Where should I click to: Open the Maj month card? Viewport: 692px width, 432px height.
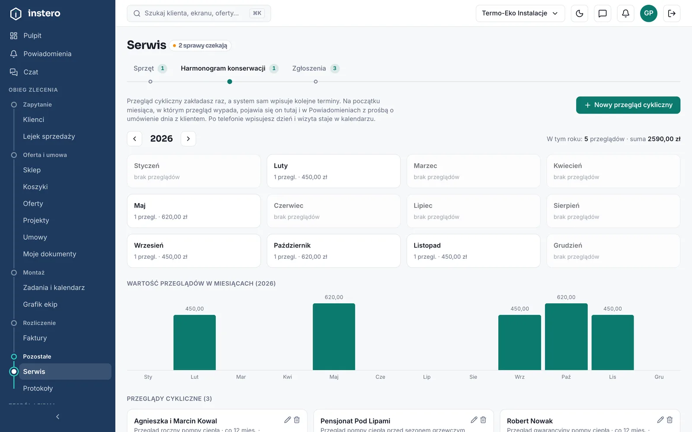click(194, 211)
